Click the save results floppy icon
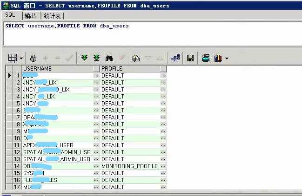 (x=190, y=58)
